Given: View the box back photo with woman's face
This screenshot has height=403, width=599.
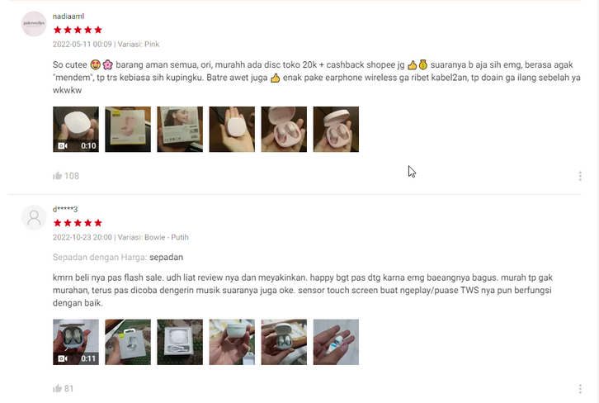Looking at the screenshot, I should [180, 129].
